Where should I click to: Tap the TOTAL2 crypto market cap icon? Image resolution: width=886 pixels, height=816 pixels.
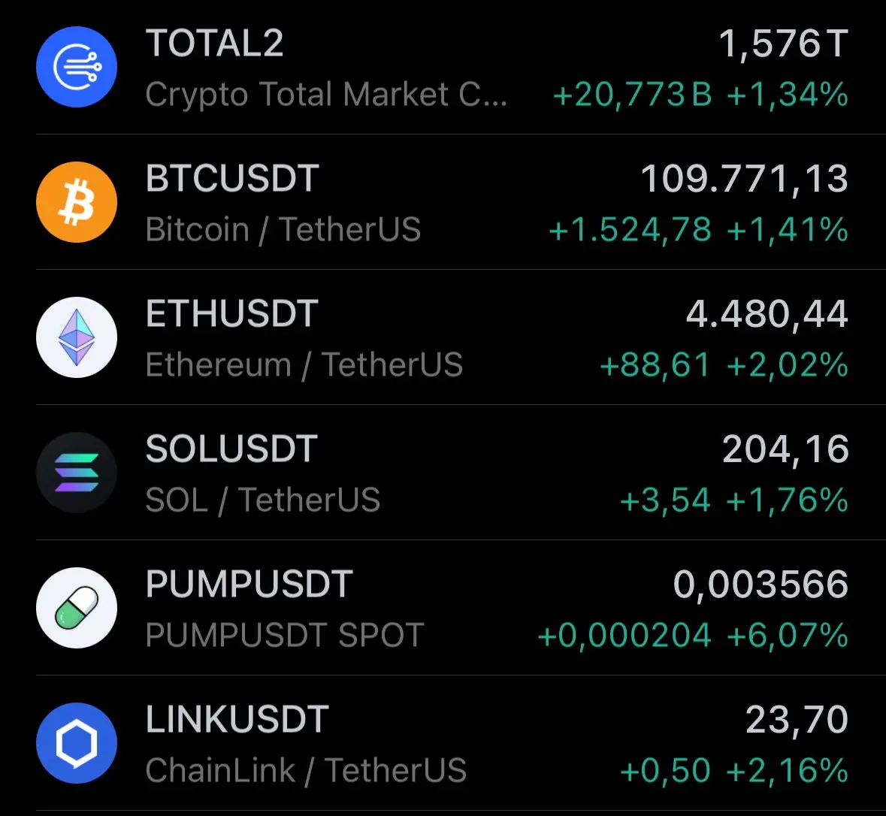click(77, 67)
